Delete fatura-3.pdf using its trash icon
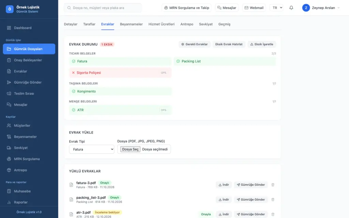 pos(273,185)
